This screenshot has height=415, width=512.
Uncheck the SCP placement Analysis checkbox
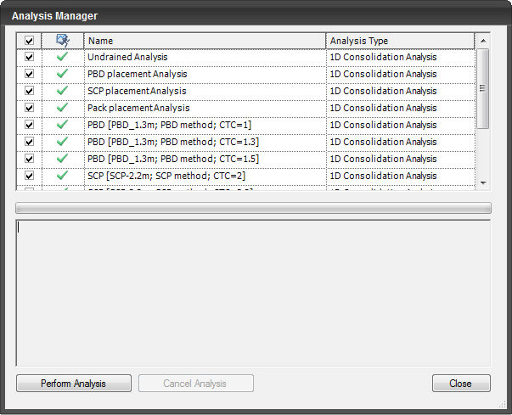point(30,91)
